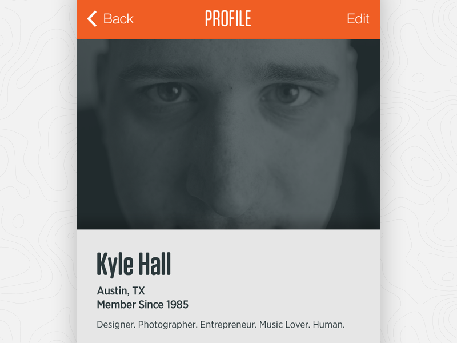The image size is (457, 343).
Task: Click orange bar between PROFILE and Edit
Action: tap(298, 19)
